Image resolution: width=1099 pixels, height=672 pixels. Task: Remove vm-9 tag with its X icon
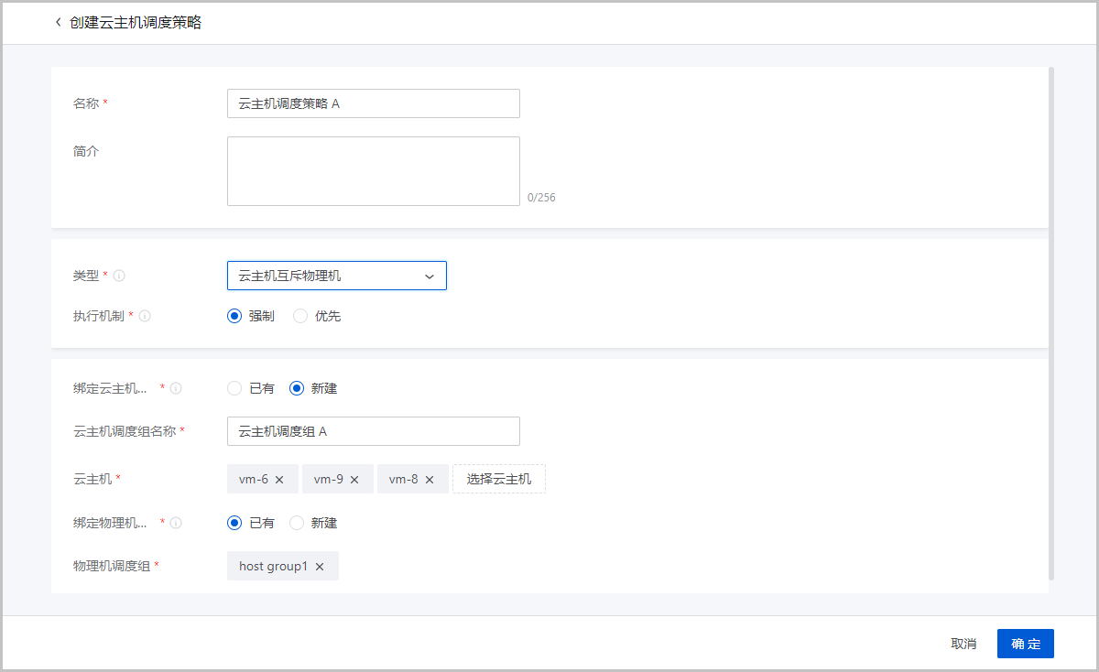(x=354, y=480)
